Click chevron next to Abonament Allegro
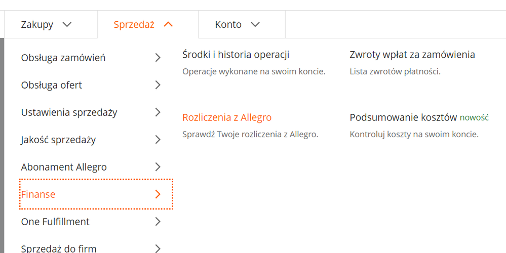The width and height of the screenshot is (506, 253). (158, 167)
